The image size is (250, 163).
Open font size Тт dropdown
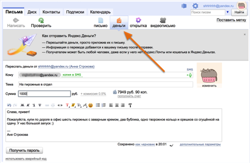[79, 105]
